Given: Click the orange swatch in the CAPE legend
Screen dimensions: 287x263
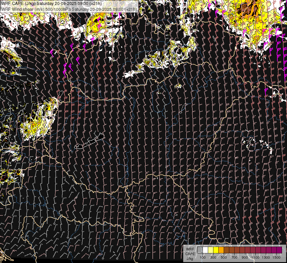Looking at the screenshot, I should coord(221,250).
